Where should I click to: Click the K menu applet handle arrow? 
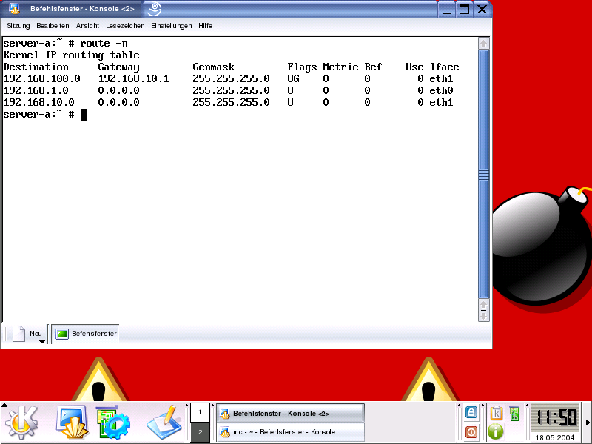click(x=4, y=406)
